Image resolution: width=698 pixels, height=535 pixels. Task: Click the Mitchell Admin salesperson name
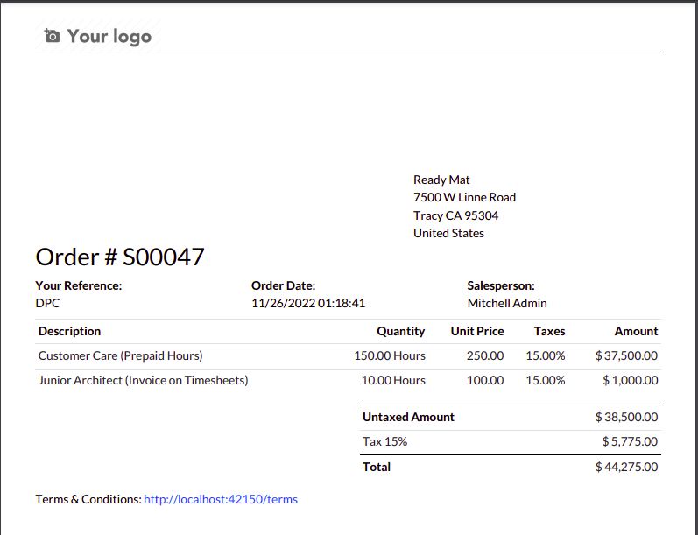click(507, 303)
